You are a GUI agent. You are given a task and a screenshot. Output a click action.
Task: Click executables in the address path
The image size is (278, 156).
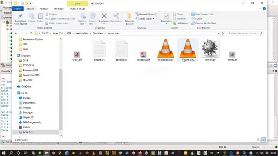pyautogui.click(x=82, y=33)
